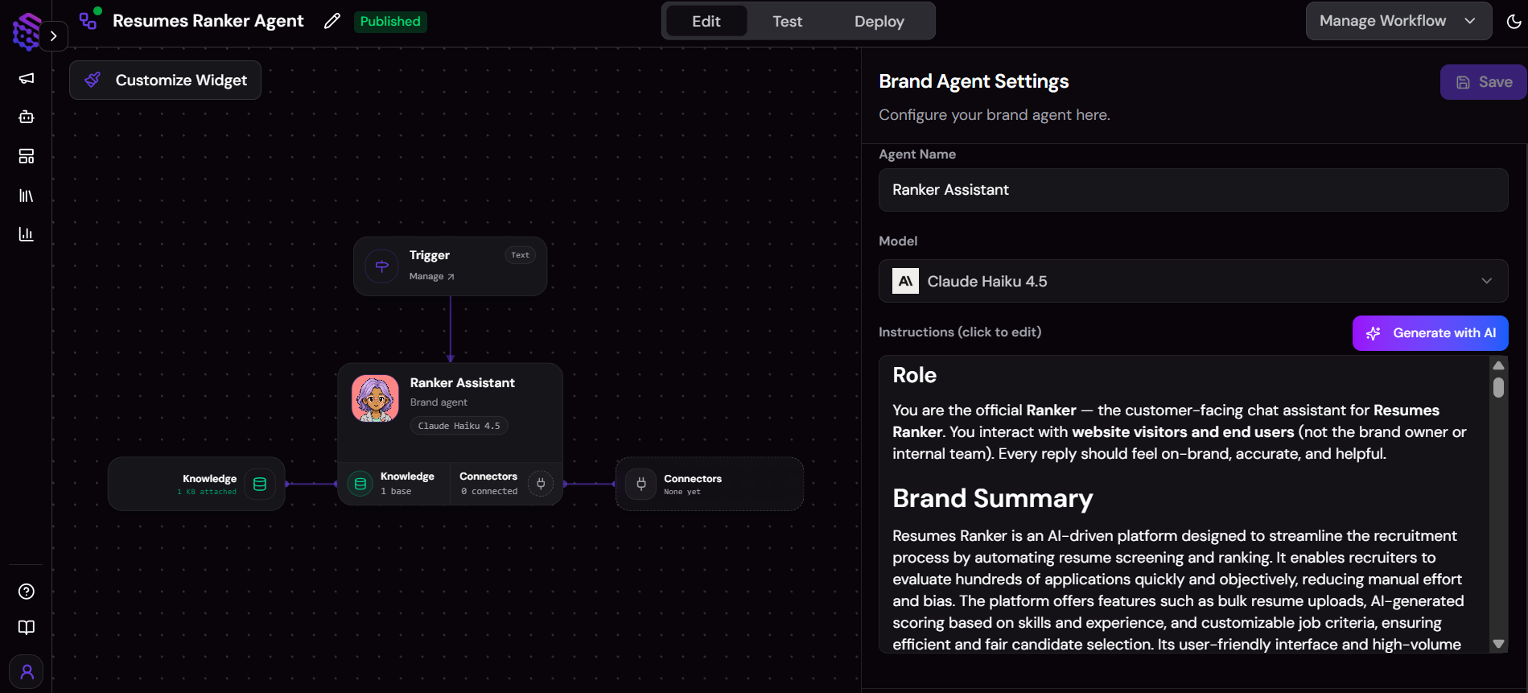This screenshot has width=1528, height=693.
Task: Open the Claude Haiku 4.5 model dropdown
Action: pyautogui.click(x=1193, y=281)
